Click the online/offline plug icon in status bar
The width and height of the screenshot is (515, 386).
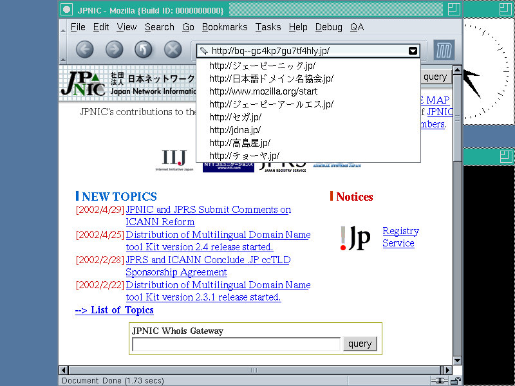[441, 381]
